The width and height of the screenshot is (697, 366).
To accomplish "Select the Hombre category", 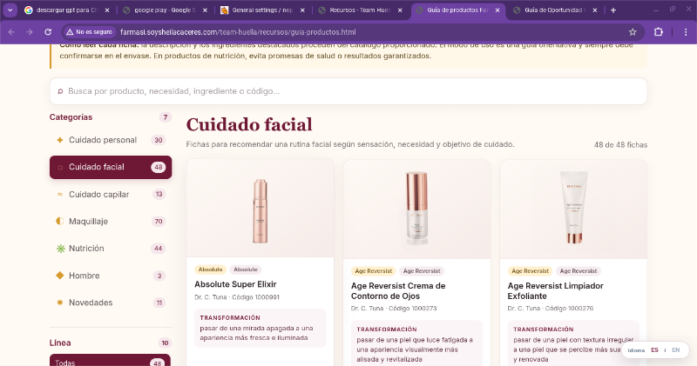I will [111, 276].
